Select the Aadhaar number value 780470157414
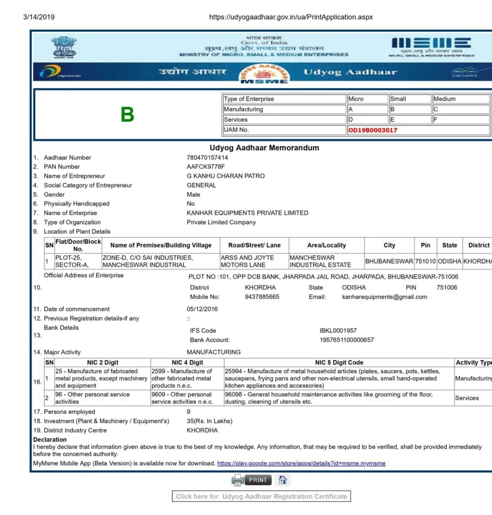The image size is (492, 515). (207, 157)
